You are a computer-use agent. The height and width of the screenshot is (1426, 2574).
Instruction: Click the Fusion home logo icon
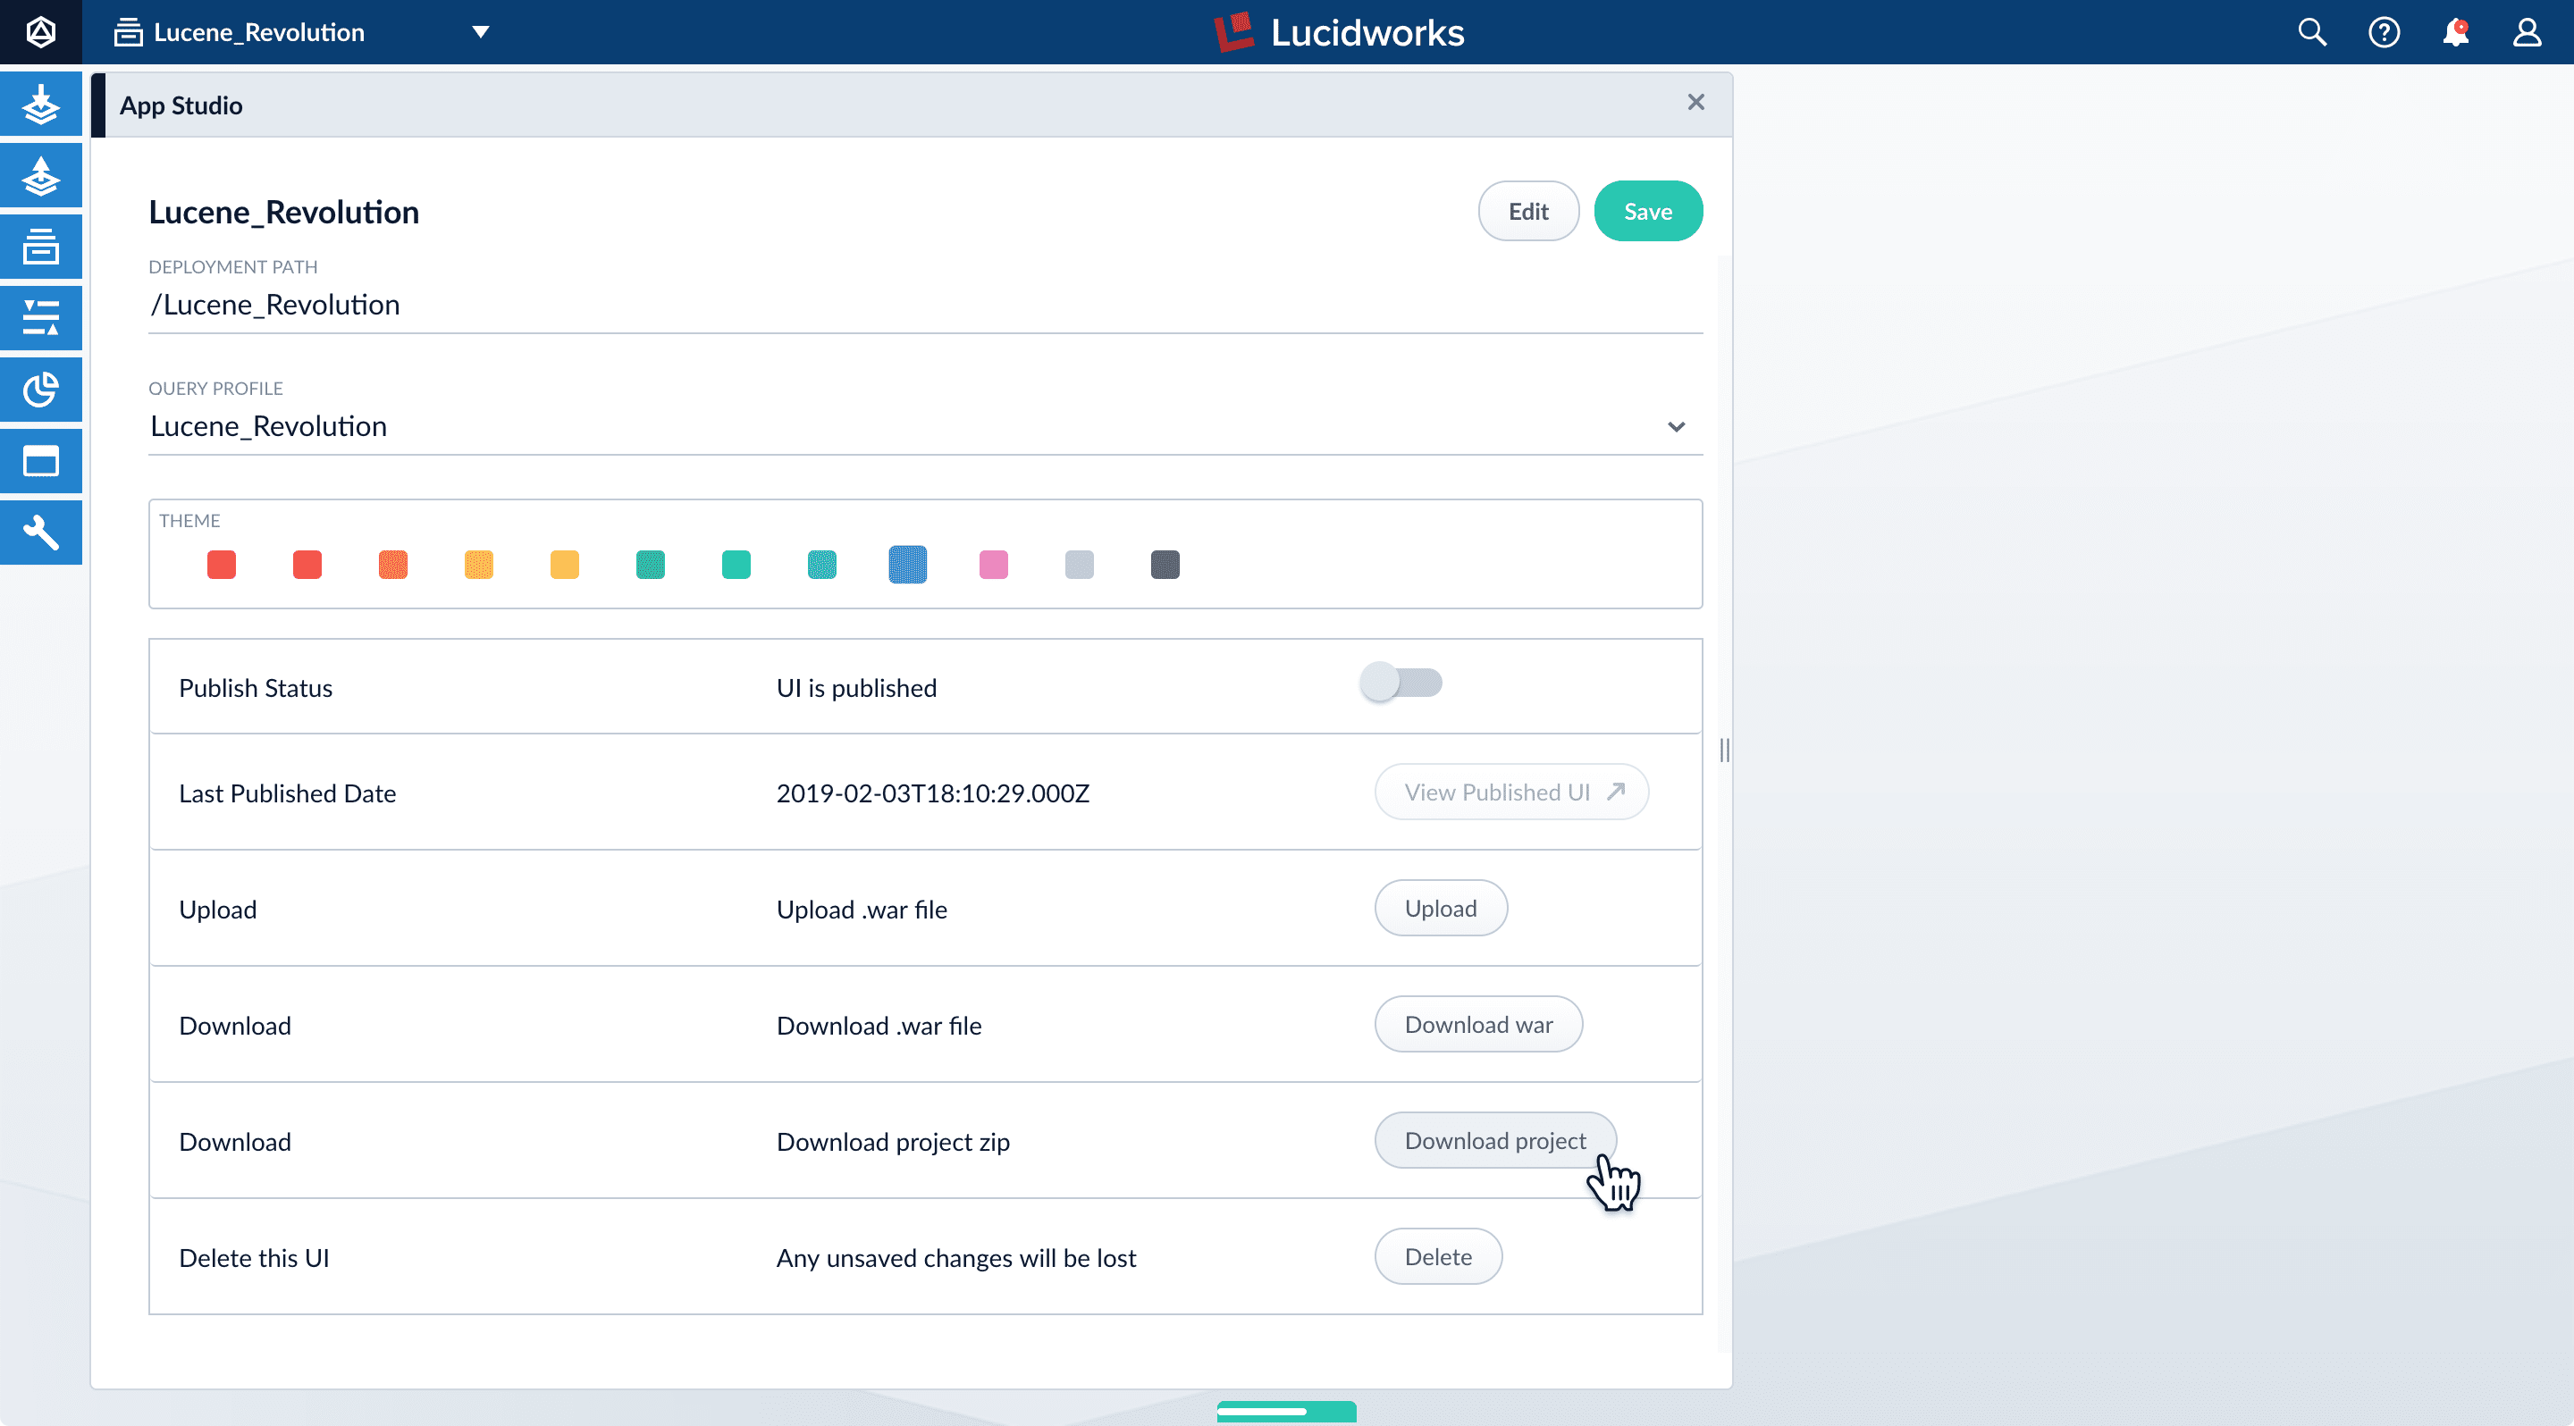click(x=41, y=32)
